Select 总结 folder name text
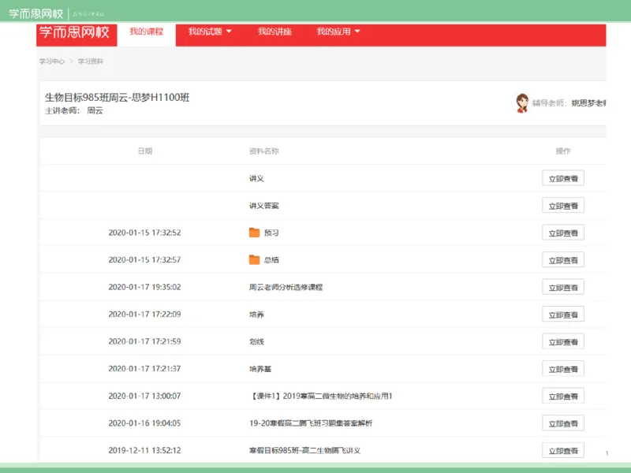631x473 pixels. 271,260
